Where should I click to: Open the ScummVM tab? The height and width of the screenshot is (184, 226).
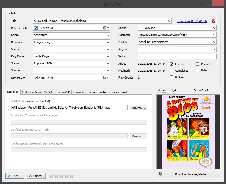click(x=64, y=92)
